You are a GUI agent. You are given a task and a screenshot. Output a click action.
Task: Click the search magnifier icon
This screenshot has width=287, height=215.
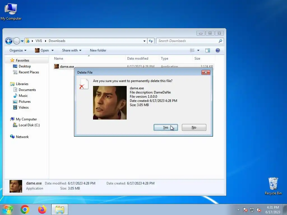pyautogui.click(x=220, y=41)
